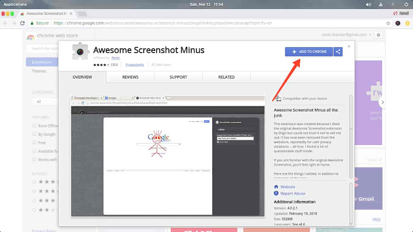Select Extensions in the sidebar

42,62
